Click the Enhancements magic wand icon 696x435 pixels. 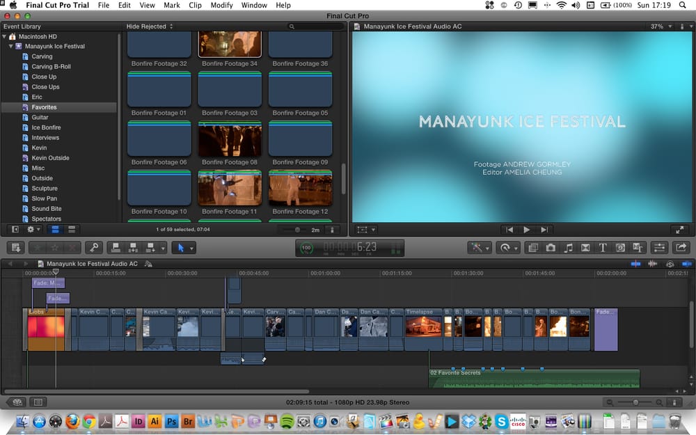pos(477,248)
